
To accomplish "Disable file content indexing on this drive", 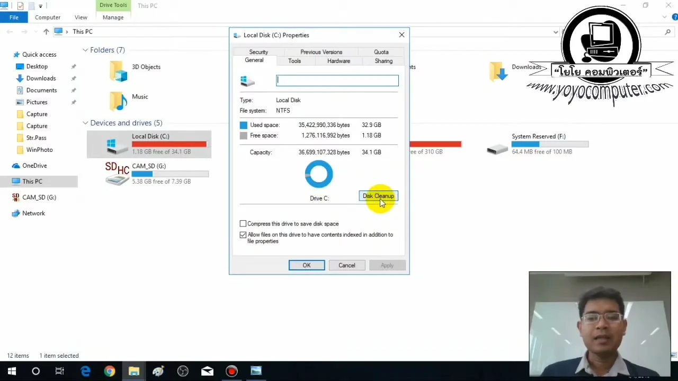I will point(243,234).
